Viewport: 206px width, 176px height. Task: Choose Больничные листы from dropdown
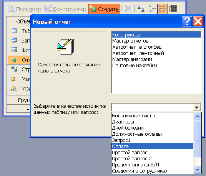(153, 116)
